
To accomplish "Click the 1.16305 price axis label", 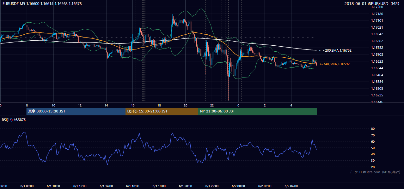I will click(377, 89).
